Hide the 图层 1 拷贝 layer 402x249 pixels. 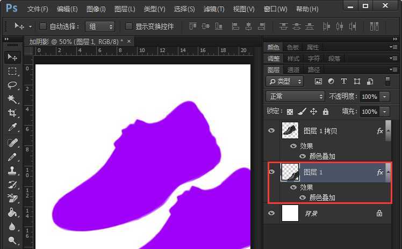click(x=271, y=130)
